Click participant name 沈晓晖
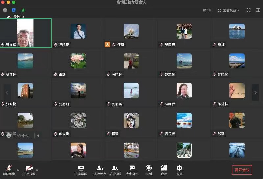Viewport: 263px width, 179px height. coord(223,74)
